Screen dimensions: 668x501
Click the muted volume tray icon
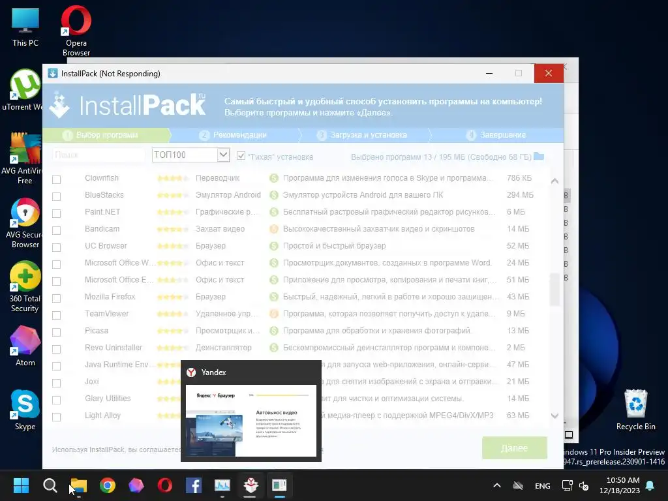(x=584, y=485)
